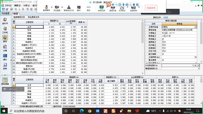The image size is (203, 114).
Task: Click the 参数值 column header
Action: point(179,24)
